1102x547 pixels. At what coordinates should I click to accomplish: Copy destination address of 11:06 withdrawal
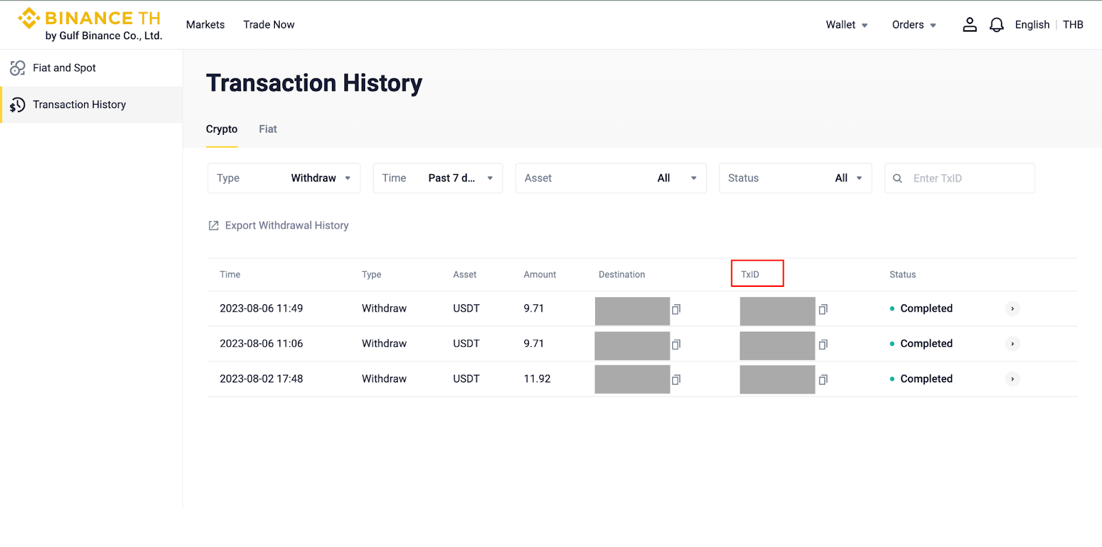[x=676, y=344]
